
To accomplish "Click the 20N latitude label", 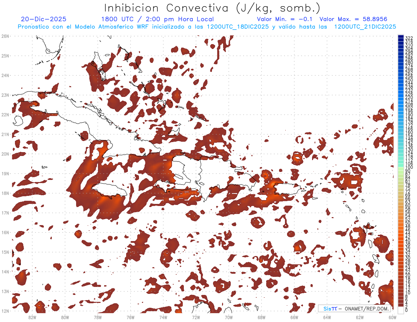I will coord(5,154).
